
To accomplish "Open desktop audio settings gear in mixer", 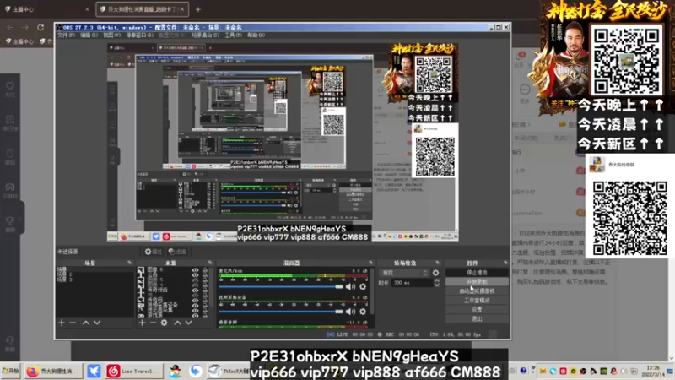I will coord(363,286).
